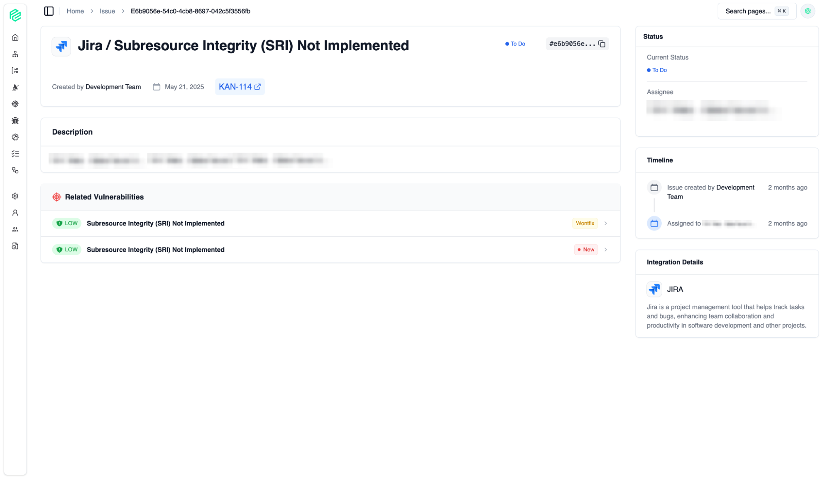Click the satellite dish sidebar icon
This screenshot has width=830, height=479.
click(15, 87)
